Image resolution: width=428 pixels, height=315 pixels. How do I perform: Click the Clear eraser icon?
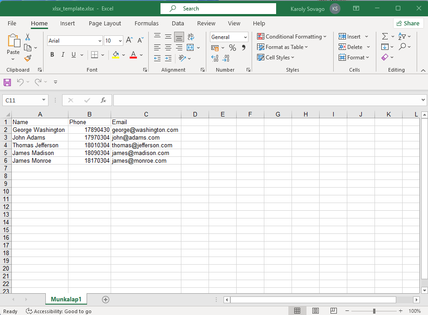(x=384, y=57)
